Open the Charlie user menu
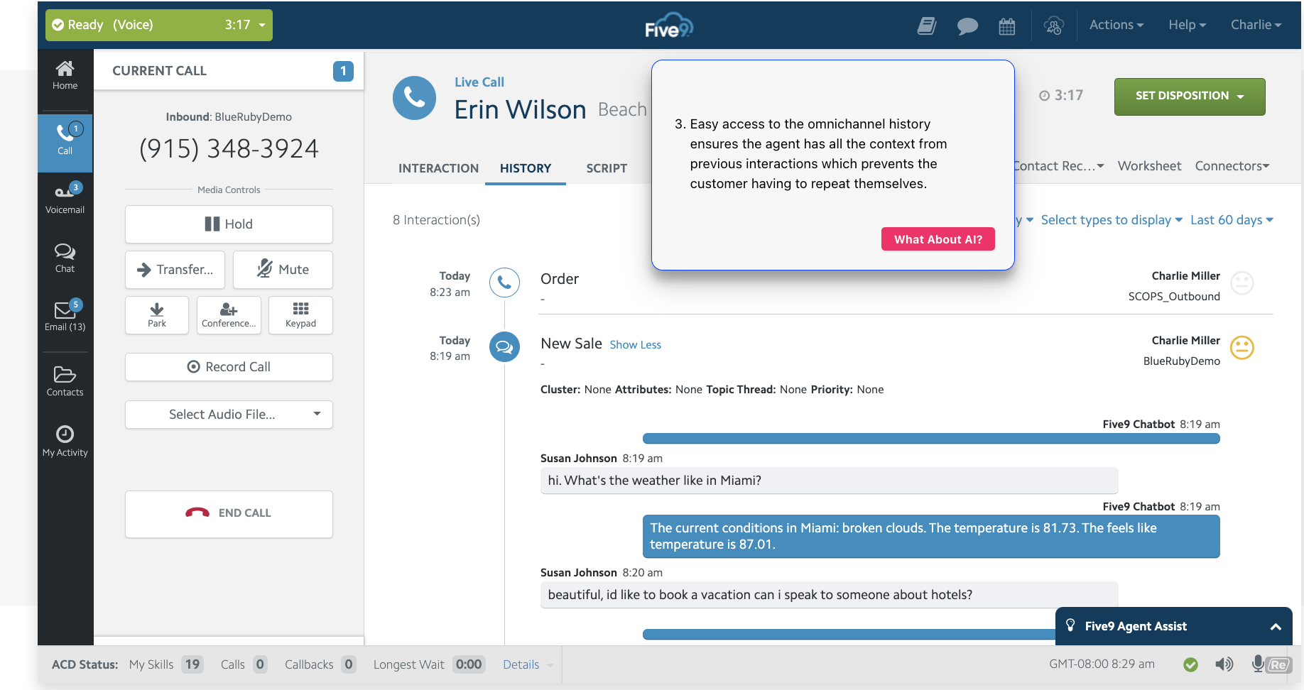 tap(1256, 25)
